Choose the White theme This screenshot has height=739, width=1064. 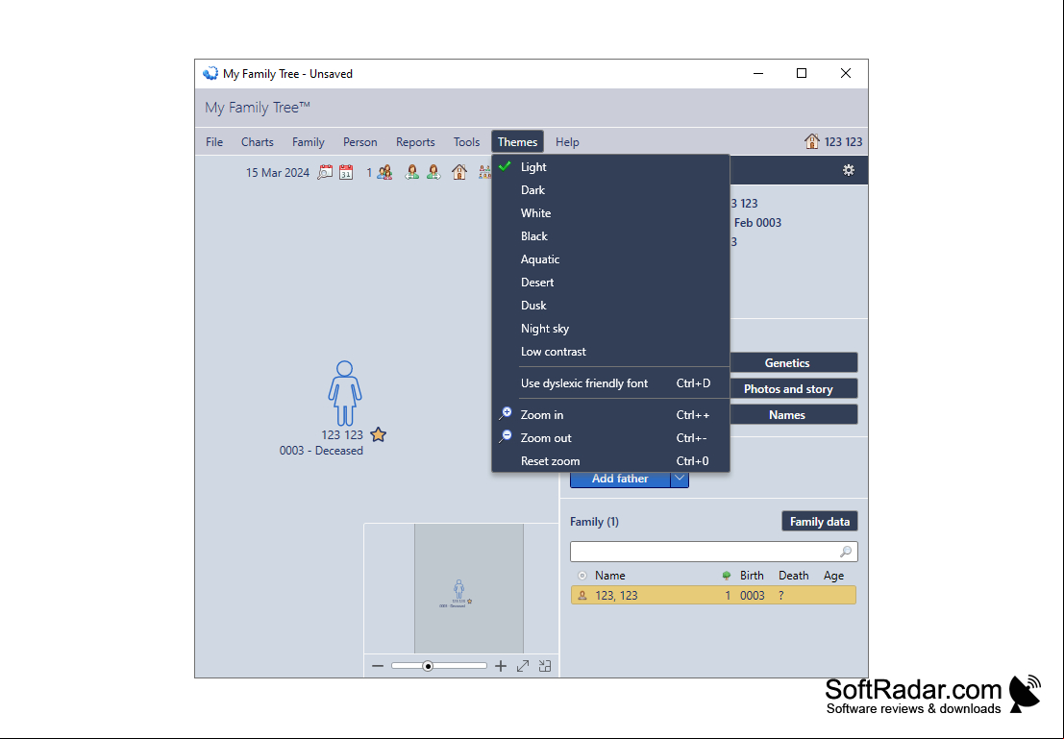tap(610, 213)
